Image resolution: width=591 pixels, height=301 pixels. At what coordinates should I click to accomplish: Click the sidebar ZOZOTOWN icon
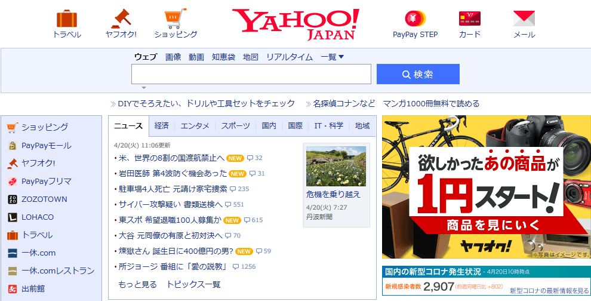click(13, 199)
